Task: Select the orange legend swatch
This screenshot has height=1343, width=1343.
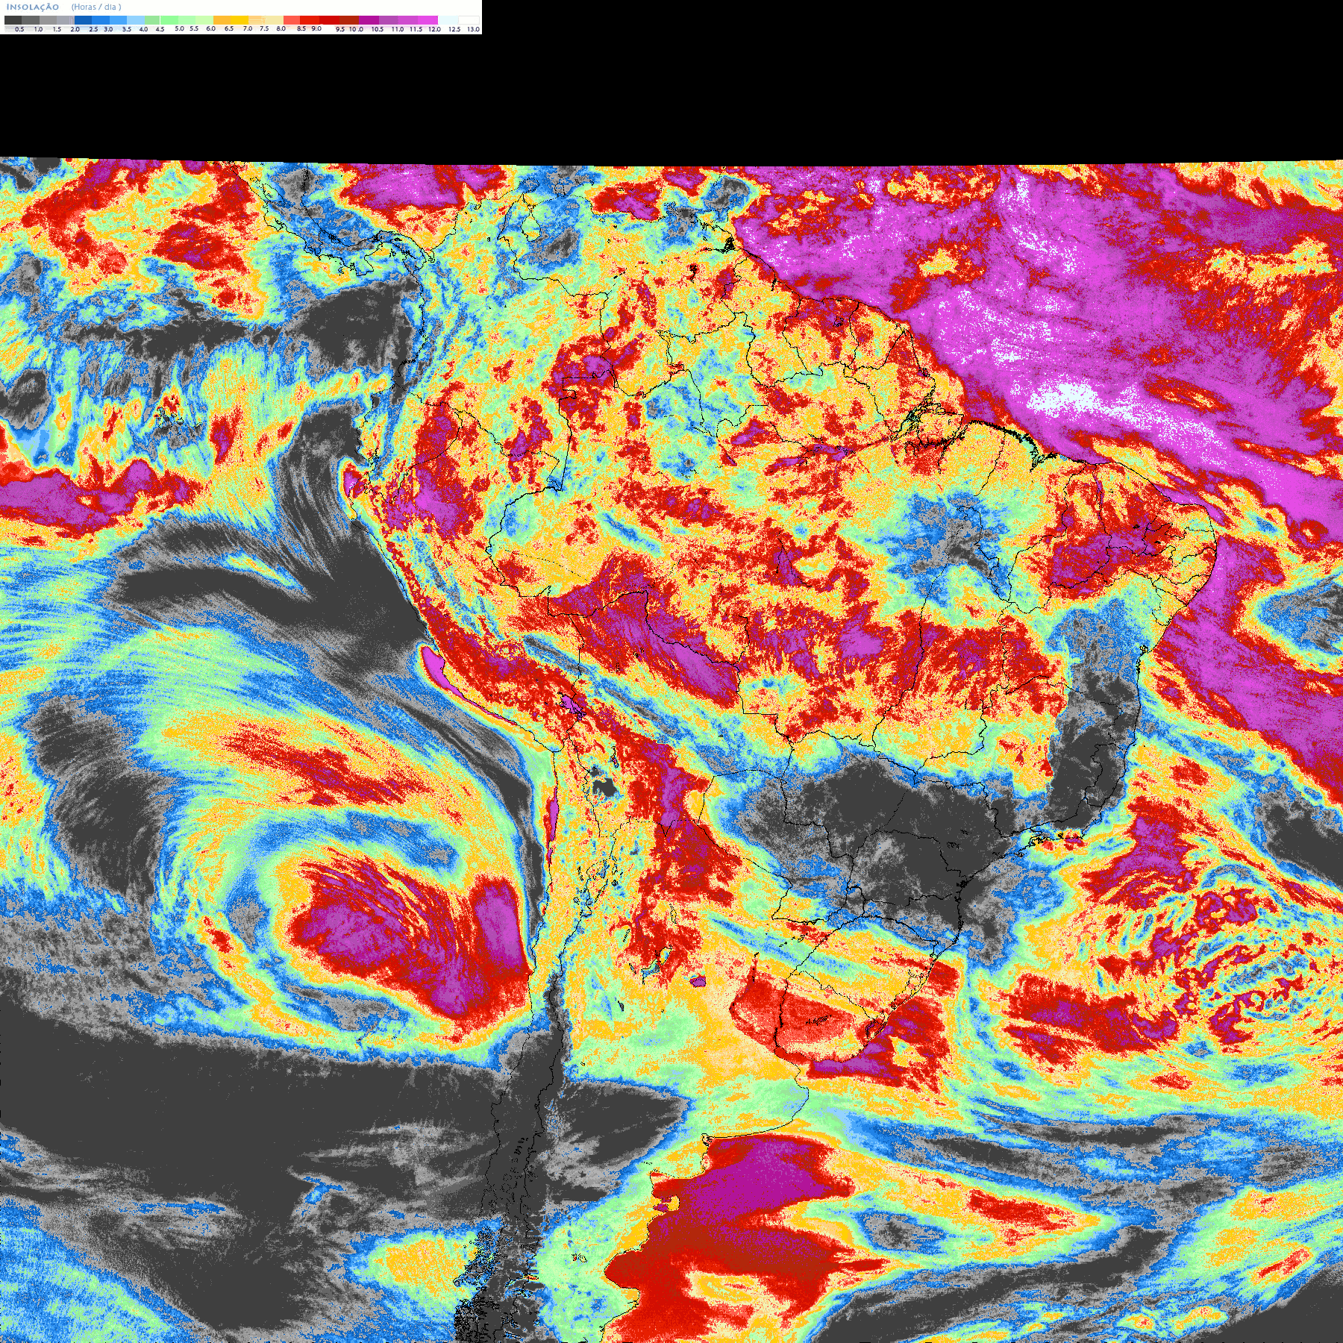Action: [x=222, y=20]
